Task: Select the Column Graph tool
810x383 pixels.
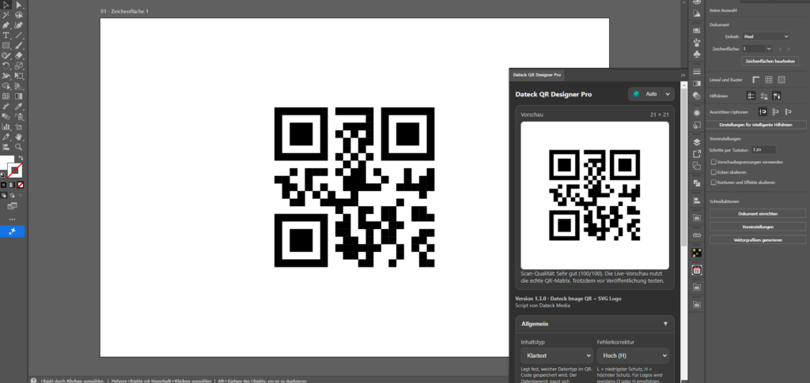Action: (x=6, y=127)
